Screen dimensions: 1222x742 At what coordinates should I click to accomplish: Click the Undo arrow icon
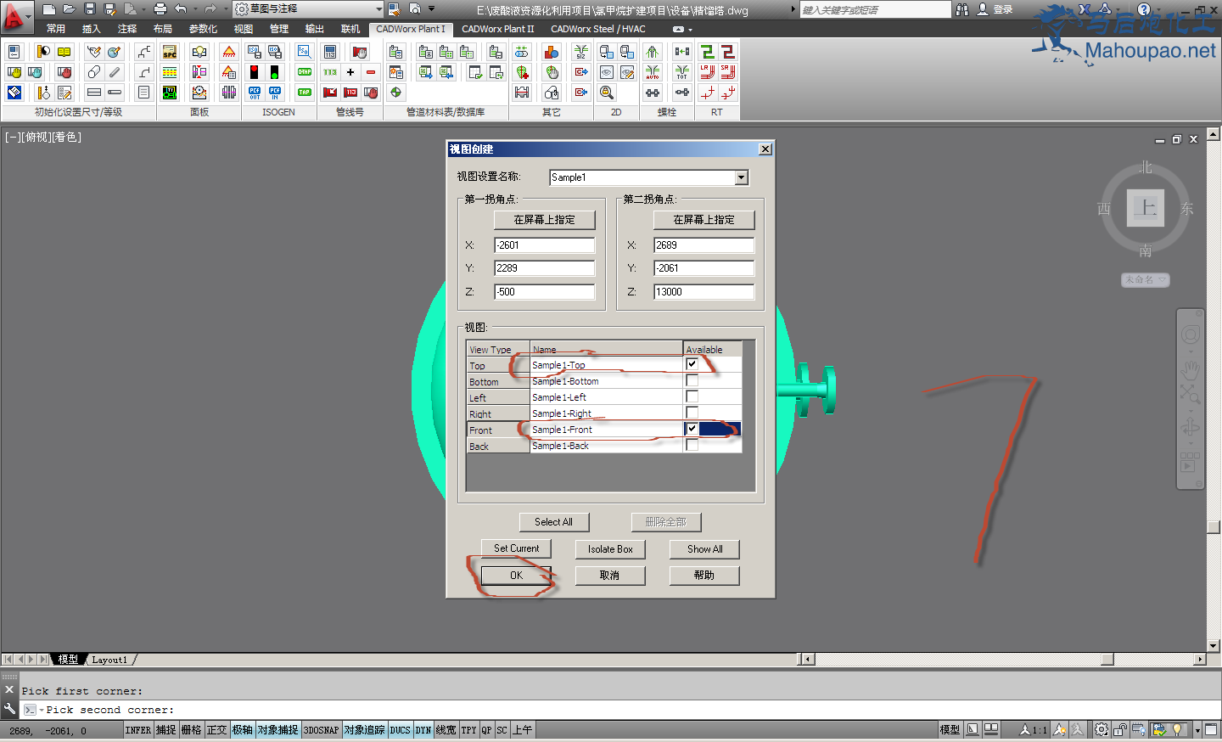pyautogui.click(x=180, y=9)
